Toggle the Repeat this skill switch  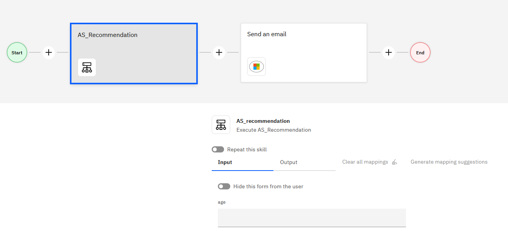click(x=218, y=149)
